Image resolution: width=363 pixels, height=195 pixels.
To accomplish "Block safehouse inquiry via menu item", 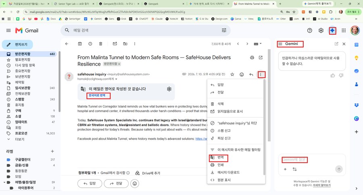I will coord(236,123).
